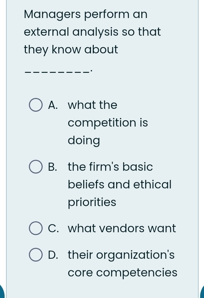Click the letter label 'D.'
Screen dimensions: 204x298
[53, 255]
